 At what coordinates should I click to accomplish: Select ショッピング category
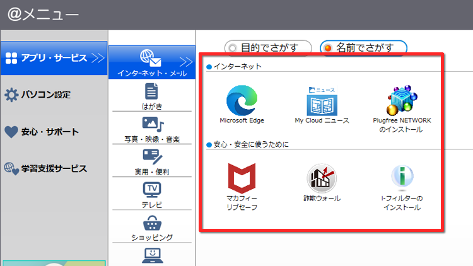pyautogui.click(x=152, y=228)
